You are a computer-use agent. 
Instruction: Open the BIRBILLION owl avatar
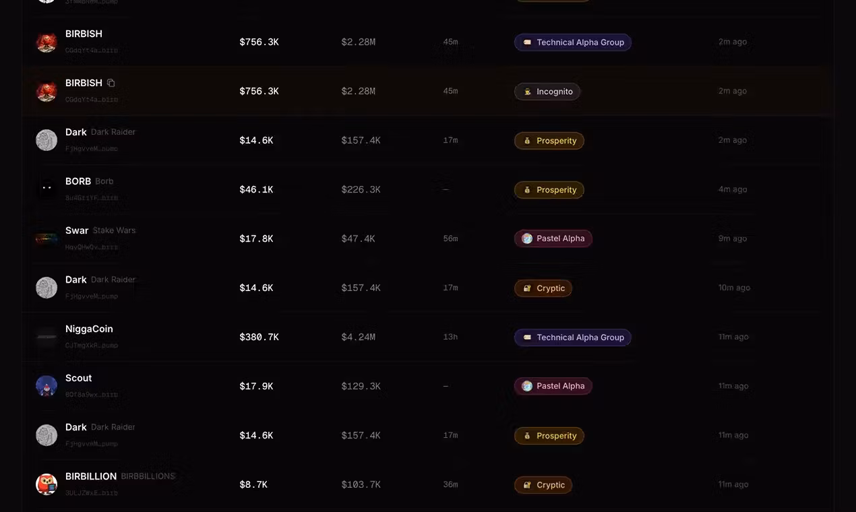point(47,484)
